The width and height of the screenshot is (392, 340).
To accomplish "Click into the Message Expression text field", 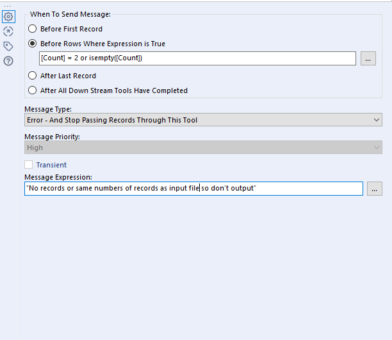I will tap(193, 189).
